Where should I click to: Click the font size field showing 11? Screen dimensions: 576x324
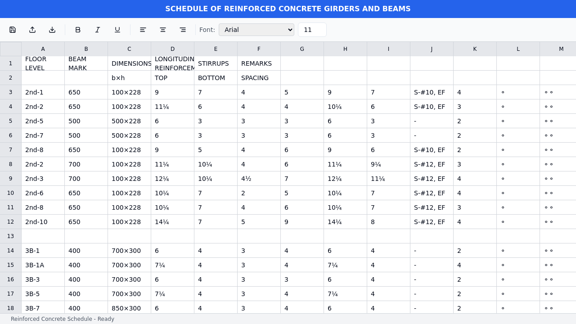[x=312, y=30]
